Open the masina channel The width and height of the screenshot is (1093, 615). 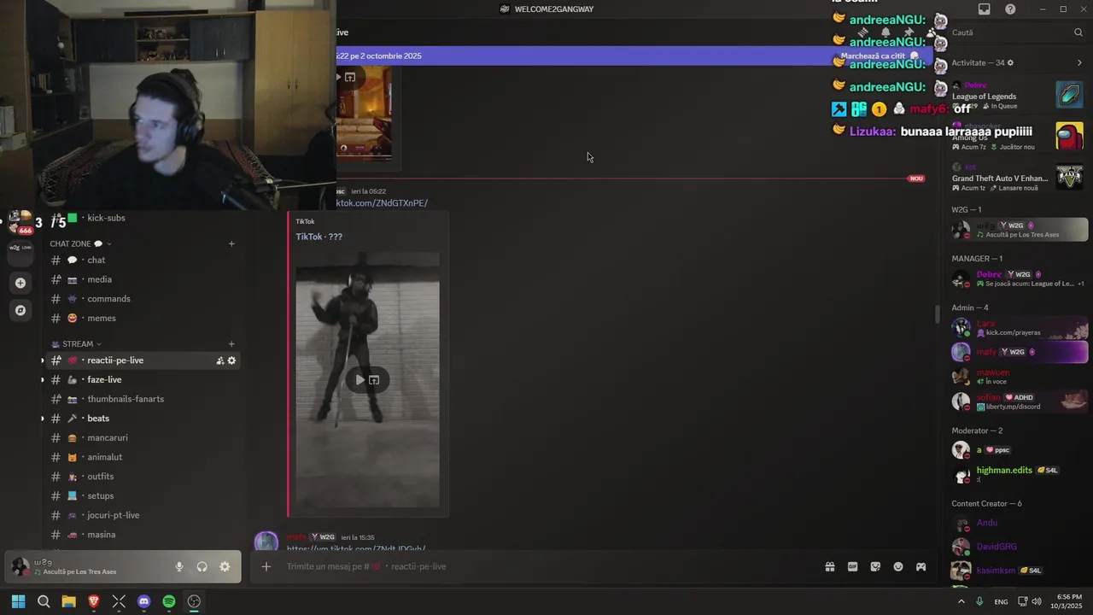click(142, 535)
